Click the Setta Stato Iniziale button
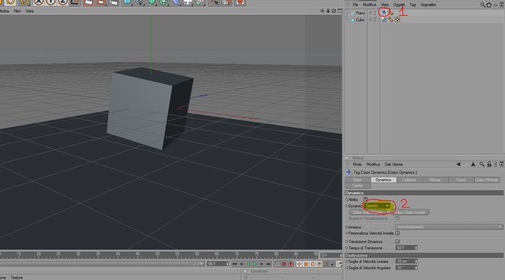 coord(368,212)
